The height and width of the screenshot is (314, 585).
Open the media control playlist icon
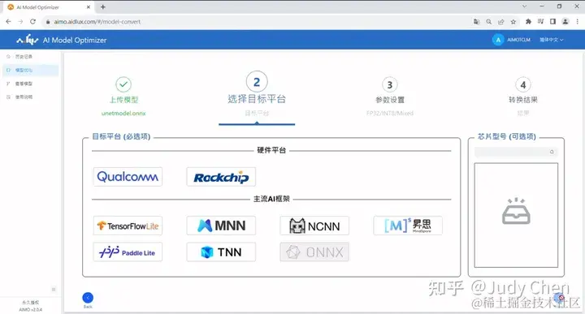click(540, 22)
